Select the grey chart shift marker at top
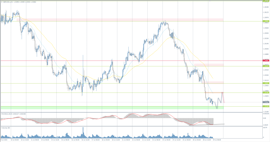The image size is (270, 142). click(210, 1)
